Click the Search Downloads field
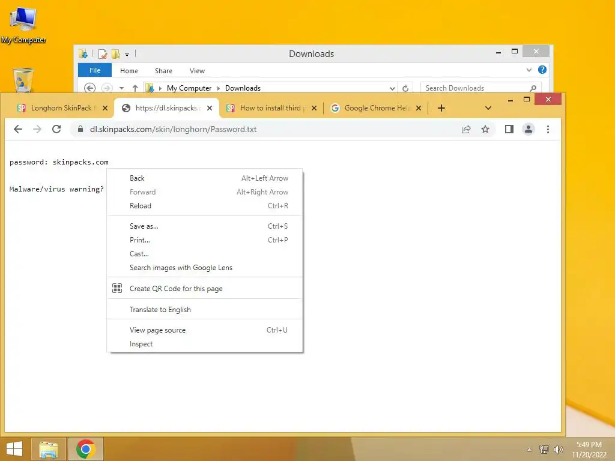 (x=481, y=88)
